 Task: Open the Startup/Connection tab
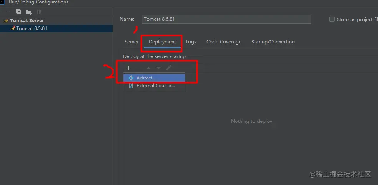[273, 42]
